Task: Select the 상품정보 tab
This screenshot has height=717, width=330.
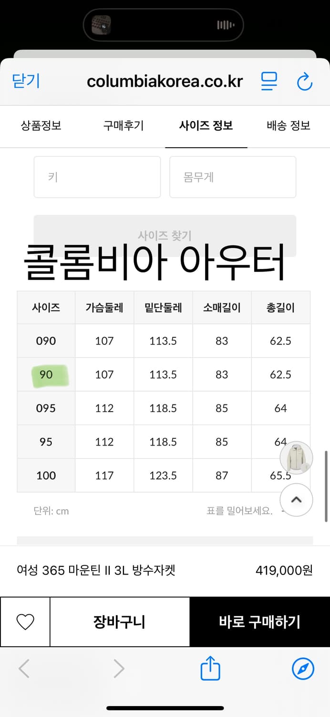Action: (x=41, y=126)
